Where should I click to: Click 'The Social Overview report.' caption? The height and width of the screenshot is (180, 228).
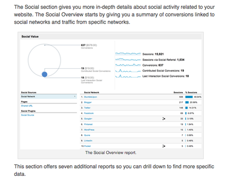[111, 153]
